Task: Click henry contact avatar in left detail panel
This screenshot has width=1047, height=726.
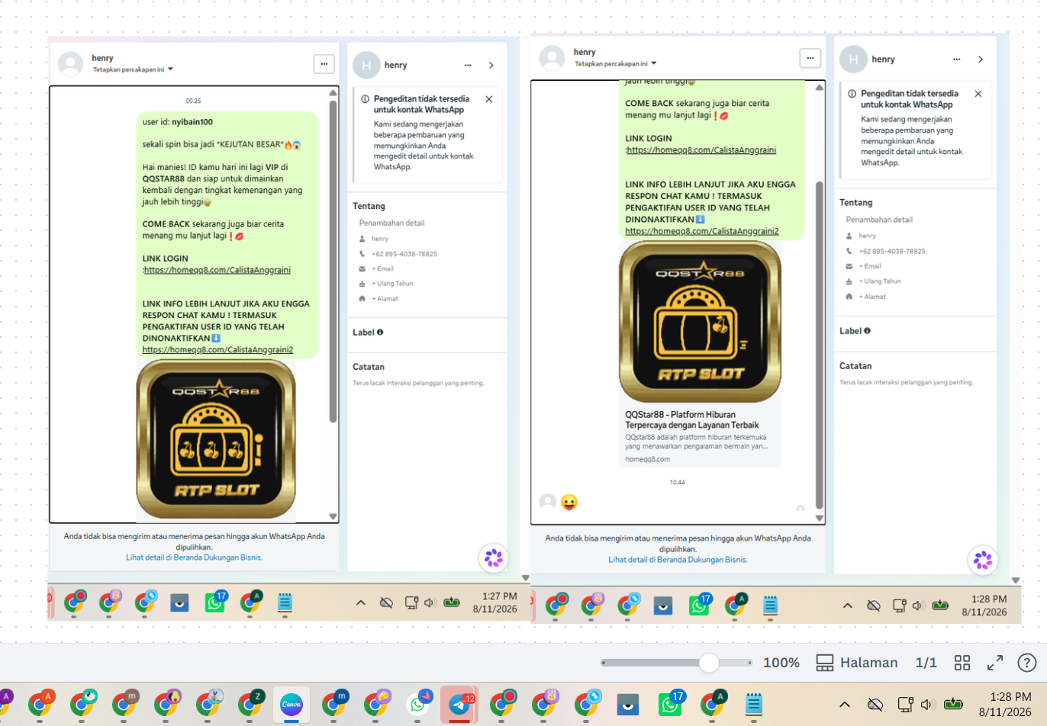Action: coord(366,66)
